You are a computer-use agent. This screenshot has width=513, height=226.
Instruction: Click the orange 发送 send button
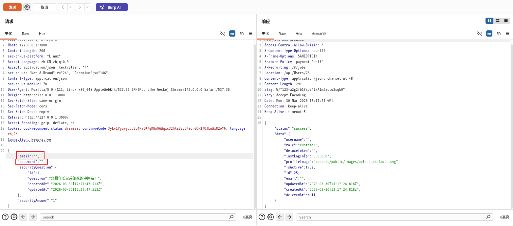(12, 7)
